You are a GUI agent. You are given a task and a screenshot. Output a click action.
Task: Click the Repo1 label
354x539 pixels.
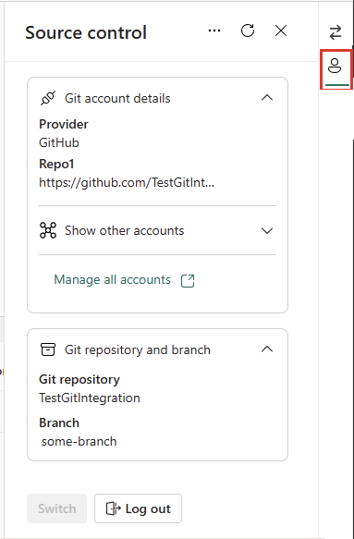pyautogui.click(x=56, y=164)
